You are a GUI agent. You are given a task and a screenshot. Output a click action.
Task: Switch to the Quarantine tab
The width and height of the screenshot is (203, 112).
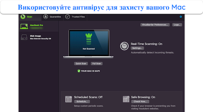tap(52, 17)
